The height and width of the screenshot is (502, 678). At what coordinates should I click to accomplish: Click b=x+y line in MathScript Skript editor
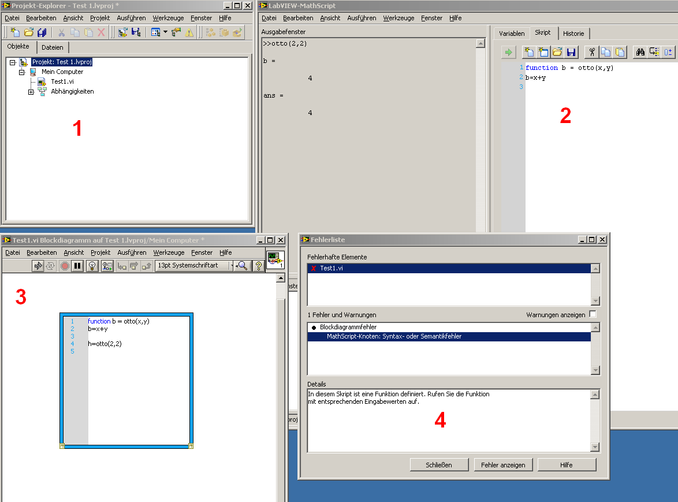535,78
